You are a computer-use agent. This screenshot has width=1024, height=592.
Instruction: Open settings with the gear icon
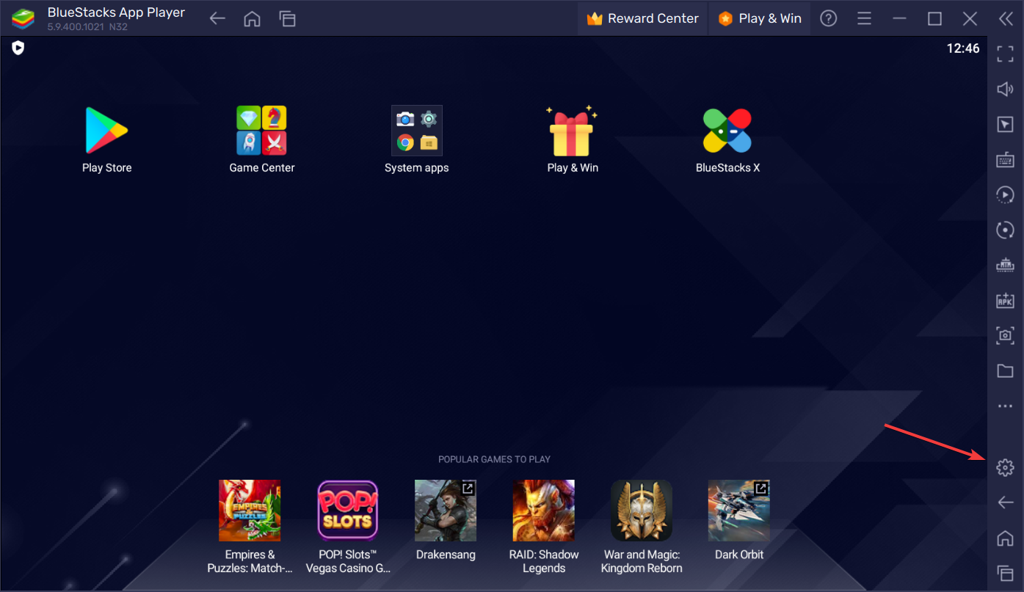point(1005,467)
